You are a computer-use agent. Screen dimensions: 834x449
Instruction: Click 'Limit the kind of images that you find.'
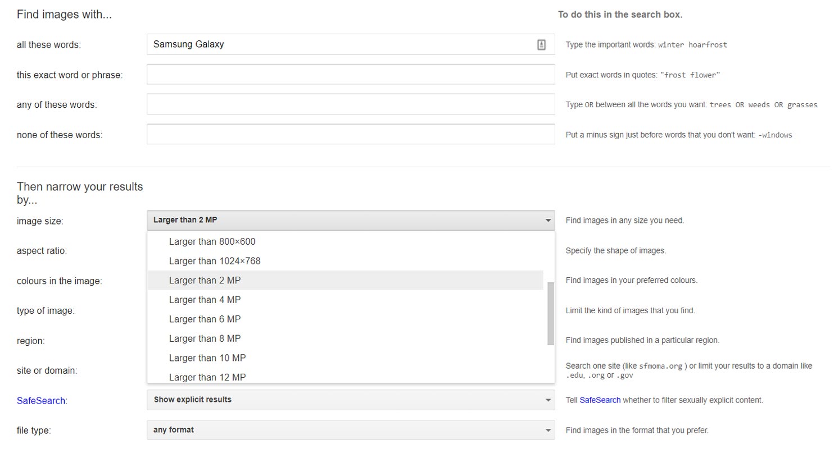tap(631, 310)
